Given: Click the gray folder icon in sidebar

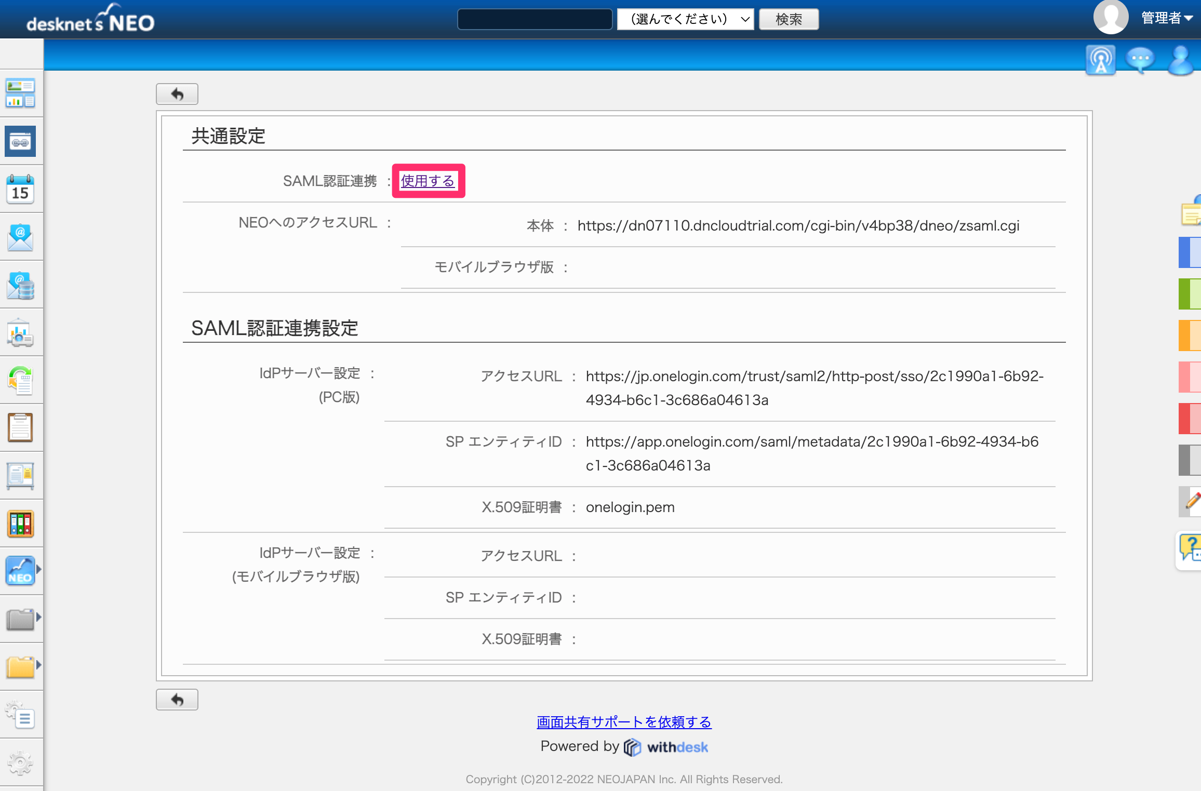Looking at the screenshot, I should click(x=20, y=619).
